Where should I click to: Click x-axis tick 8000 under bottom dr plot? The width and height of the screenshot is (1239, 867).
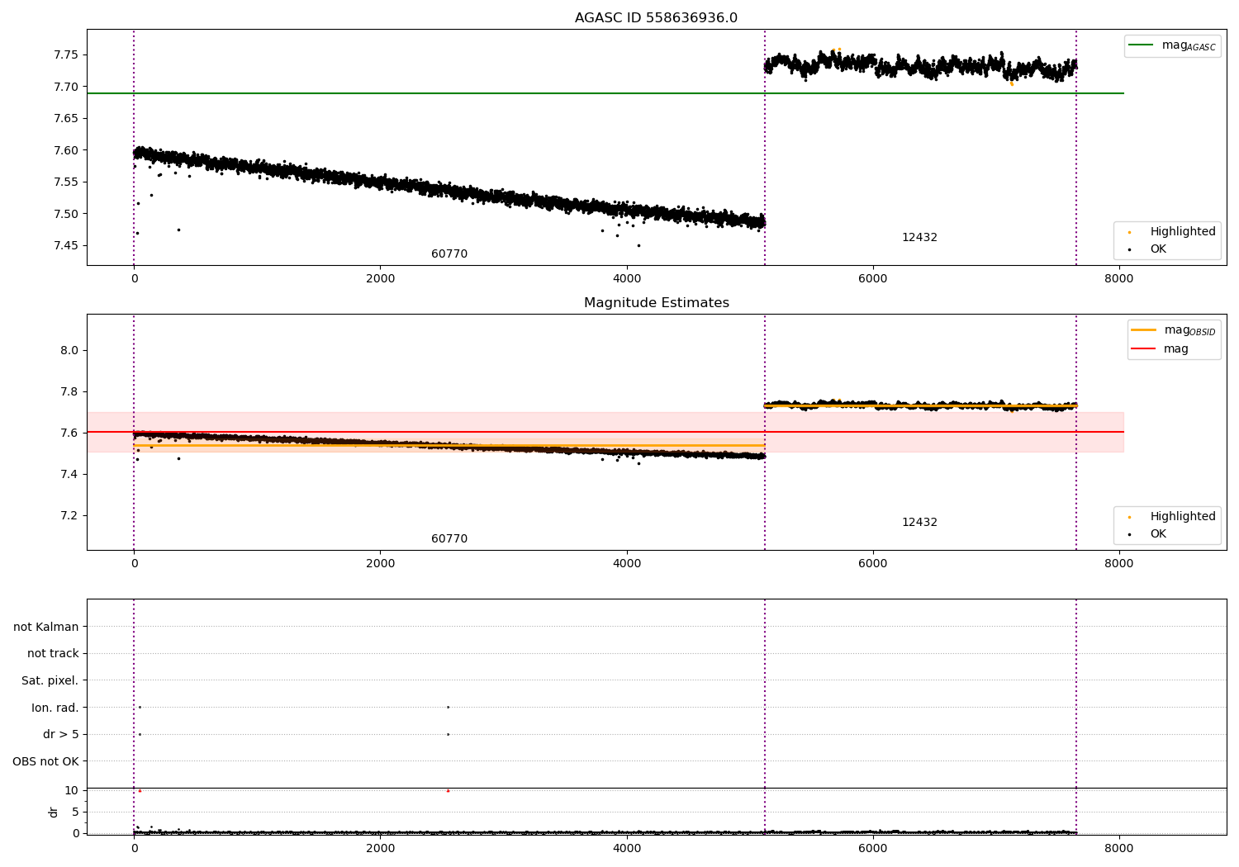(x=1119, y=849)
